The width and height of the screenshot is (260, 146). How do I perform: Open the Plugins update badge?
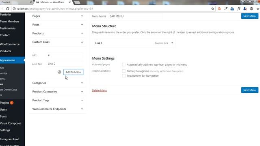click(x=12, y=103)
